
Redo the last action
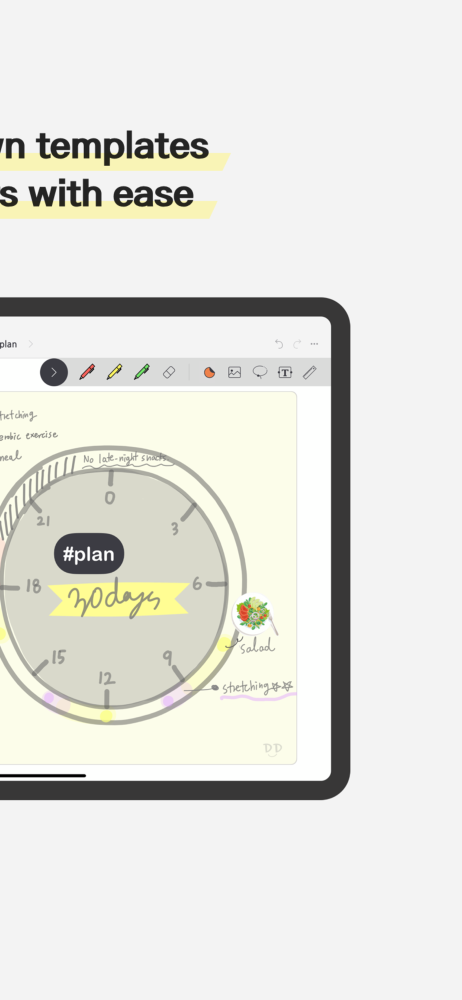pos(297,344)
